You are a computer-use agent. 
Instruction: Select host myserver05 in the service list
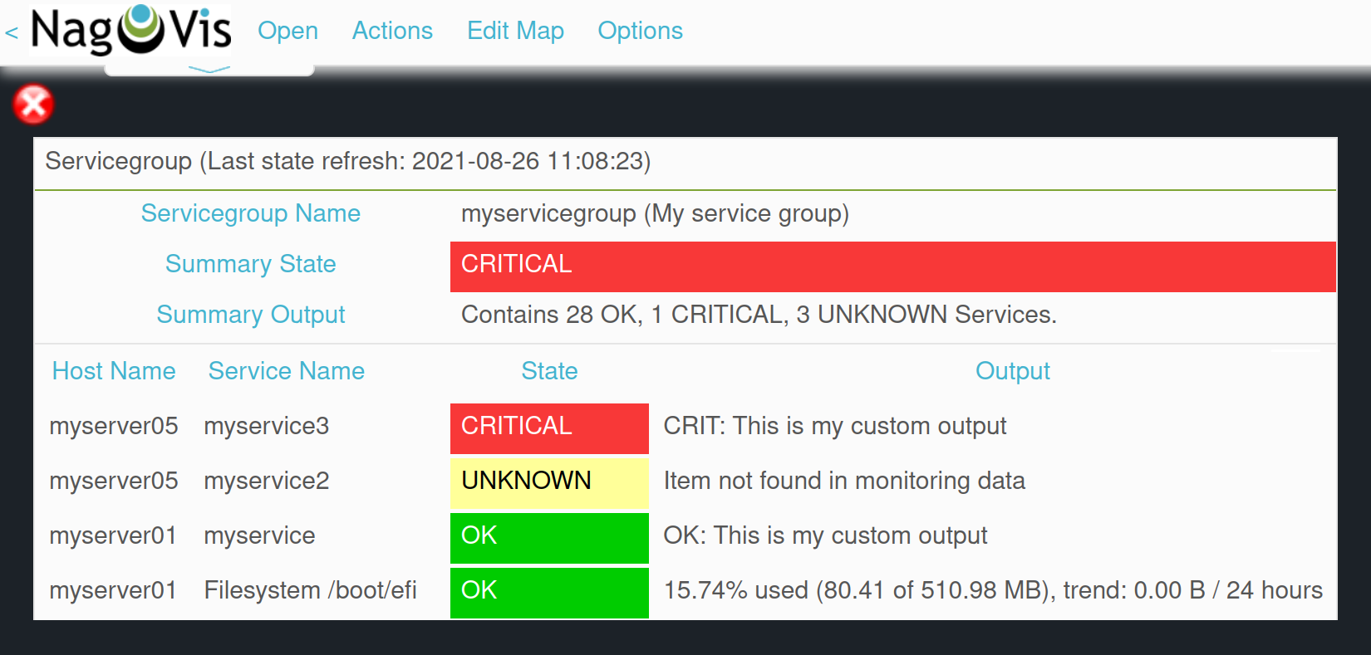click(x=114, y=426)
